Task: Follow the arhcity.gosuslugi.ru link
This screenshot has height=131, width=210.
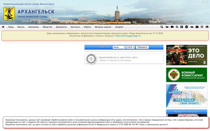Action: click(x=128, y=36)
